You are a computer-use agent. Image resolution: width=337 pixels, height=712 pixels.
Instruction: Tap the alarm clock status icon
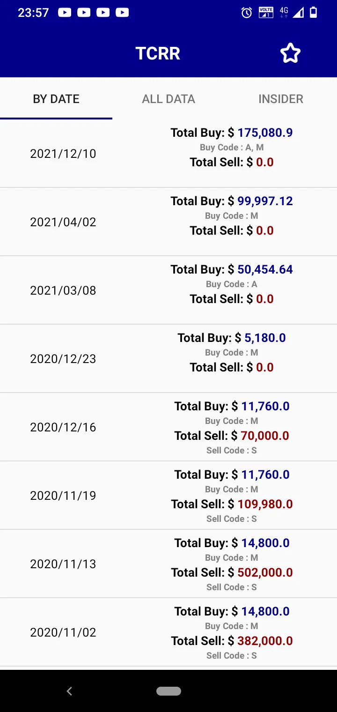tap(247, 13)
